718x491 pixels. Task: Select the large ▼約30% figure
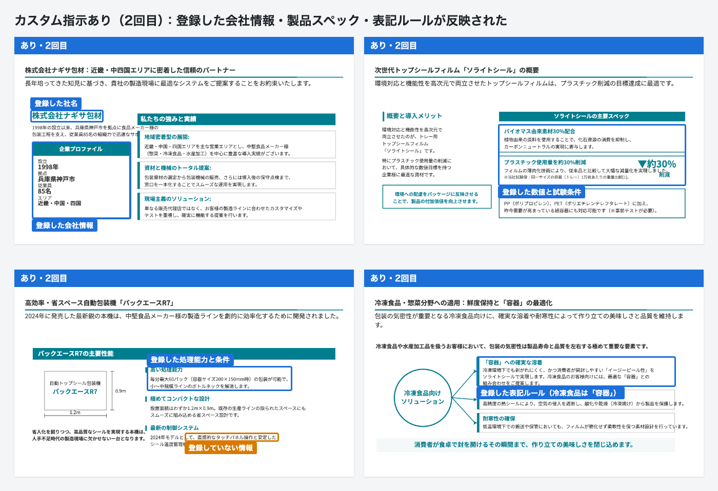pyautogui.click(x=657, y=164)
